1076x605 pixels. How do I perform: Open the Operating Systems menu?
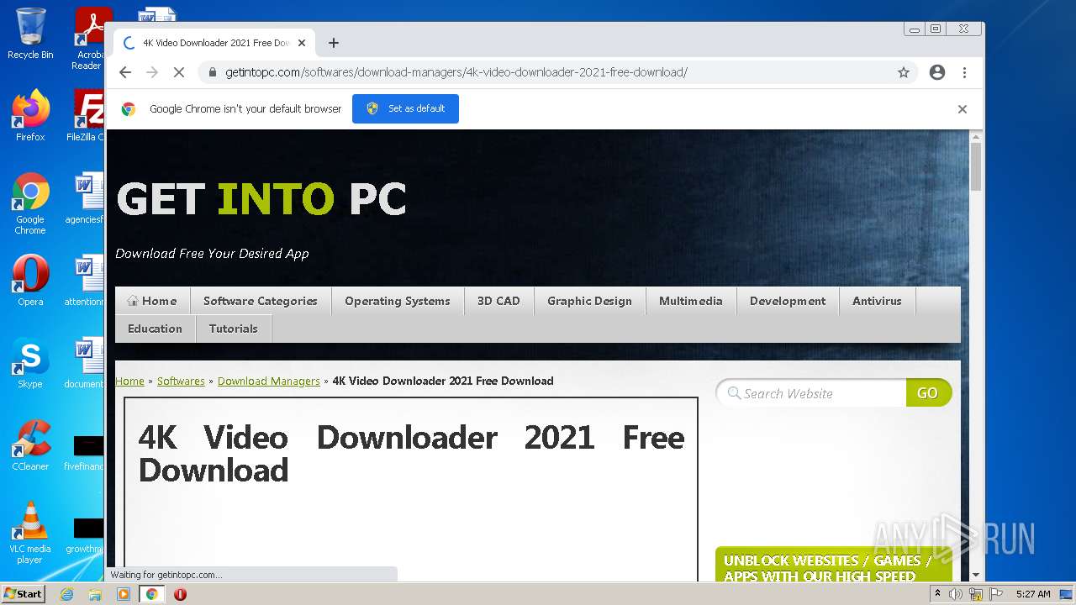[398, 301]
